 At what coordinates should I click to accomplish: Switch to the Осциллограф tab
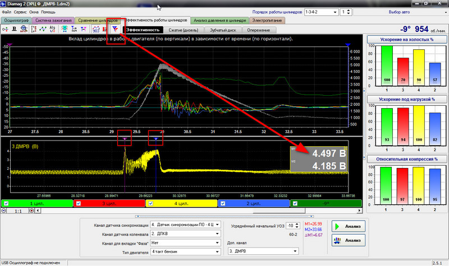tap(16, 20)
